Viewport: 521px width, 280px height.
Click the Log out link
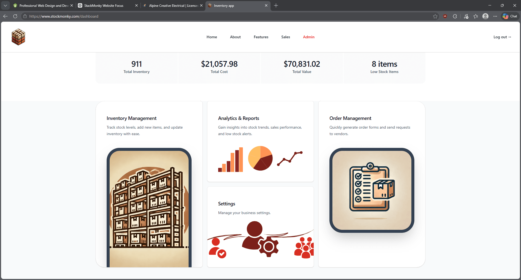tap(502, 37)
